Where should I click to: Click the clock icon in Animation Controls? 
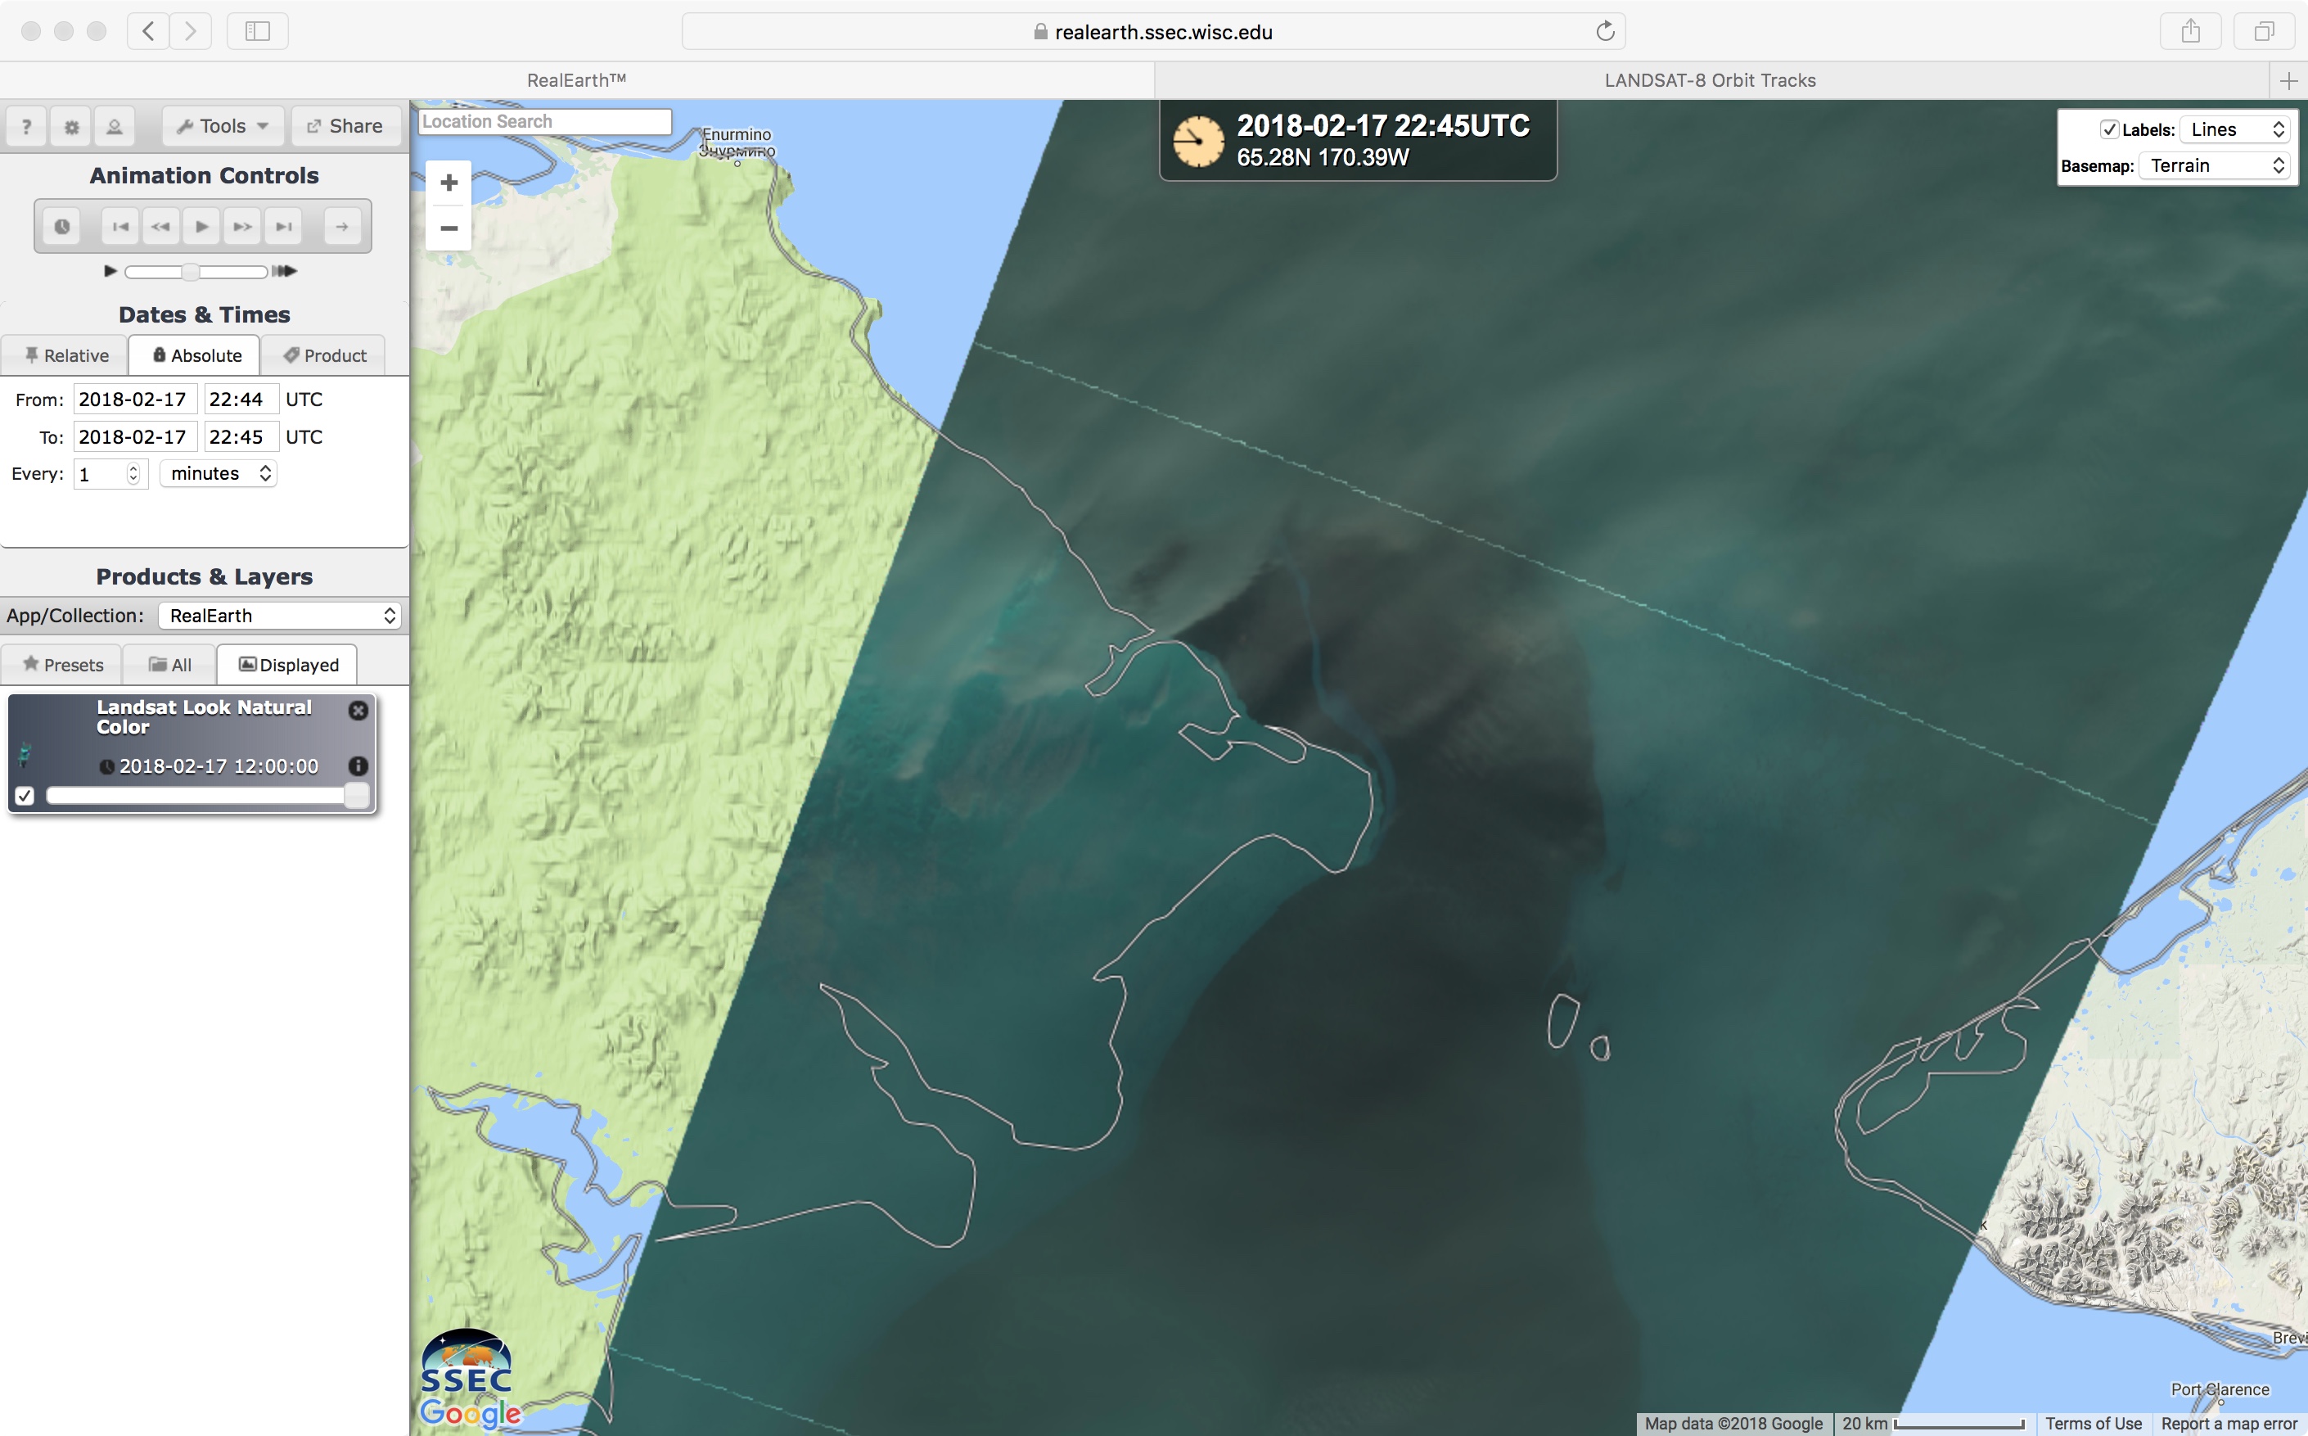(61, 226)
